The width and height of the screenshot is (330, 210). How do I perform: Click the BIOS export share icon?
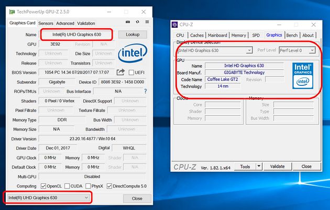point(120,72)
